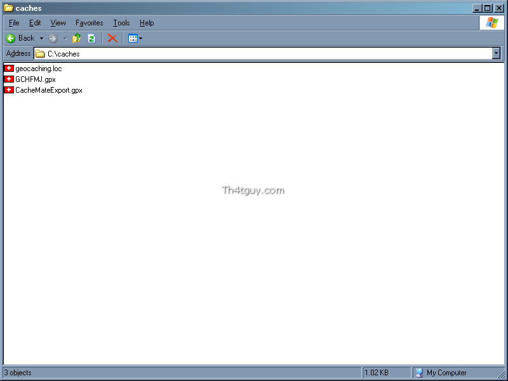The height and width of the screenshot is (381, 508).
Task: Click the Refresh toolbar icon
Action: [91, 39]
